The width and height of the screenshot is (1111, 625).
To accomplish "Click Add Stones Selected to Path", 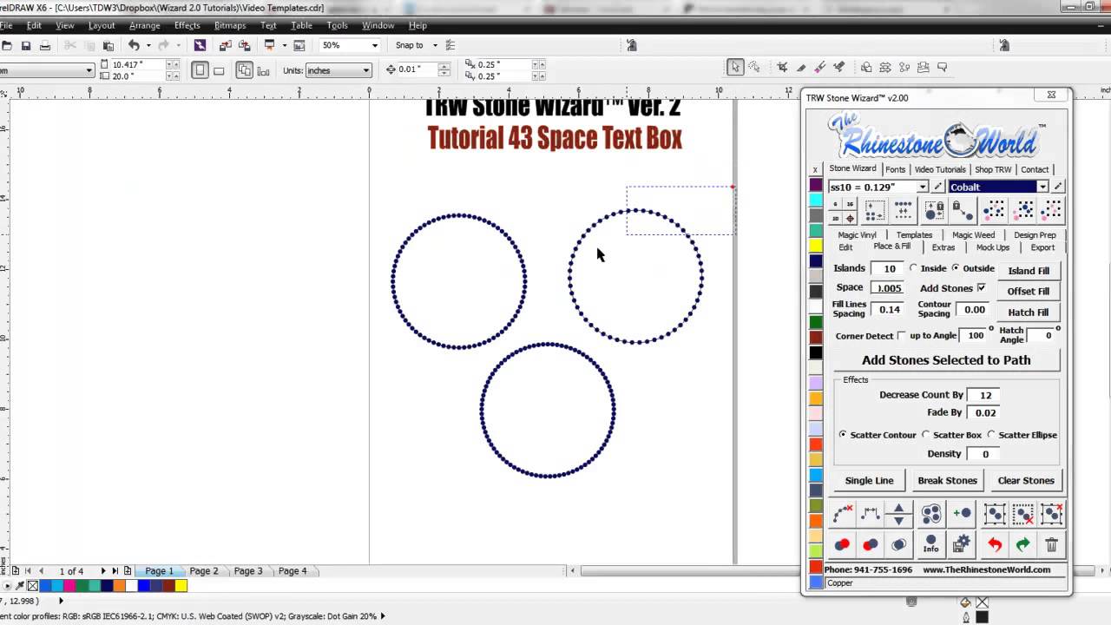I will 946,359.
